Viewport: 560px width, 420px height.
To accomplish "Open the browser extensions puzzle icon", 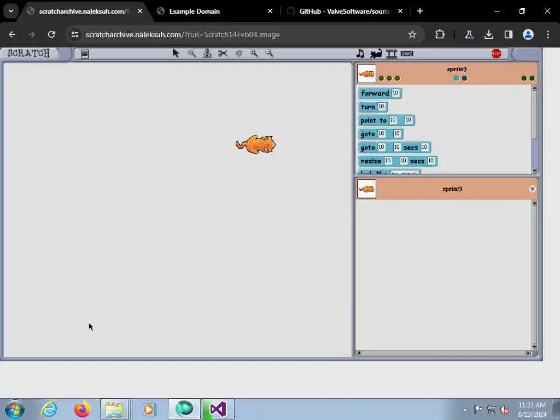I will click(x=440, y=34).
